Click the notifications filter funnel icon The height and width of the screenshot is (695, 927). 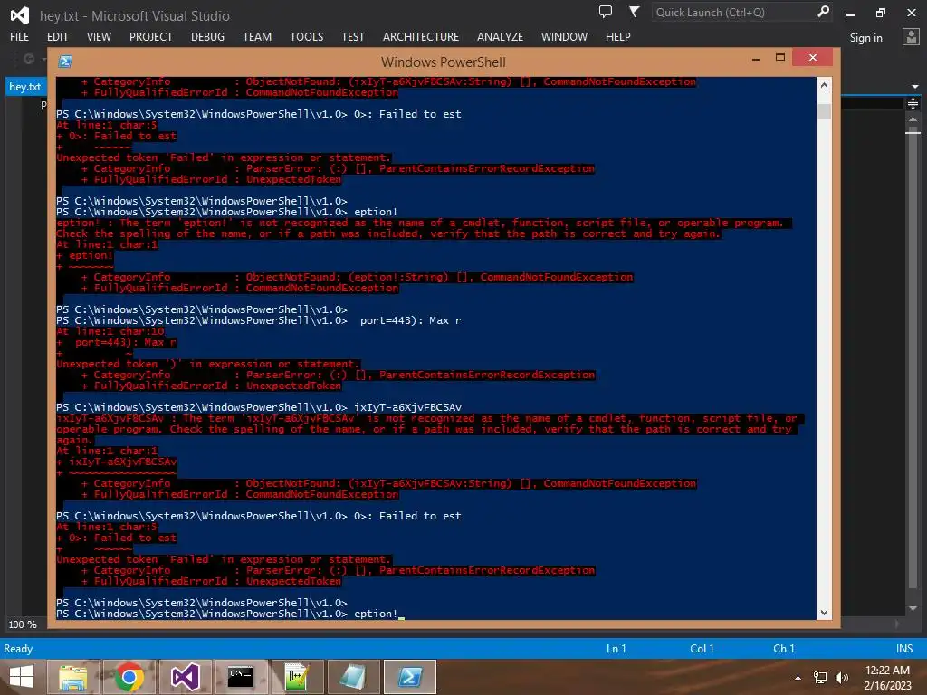(634, 12)
